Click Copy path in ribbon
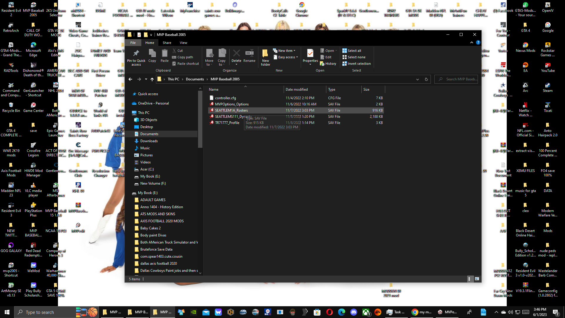This screenshot has height=318, width=565. coord(182,57)
